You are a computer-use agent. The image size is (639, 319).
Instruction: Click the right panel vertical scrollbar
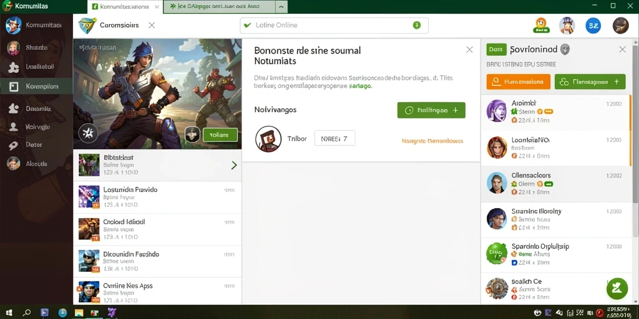click(x=636, y=138)
